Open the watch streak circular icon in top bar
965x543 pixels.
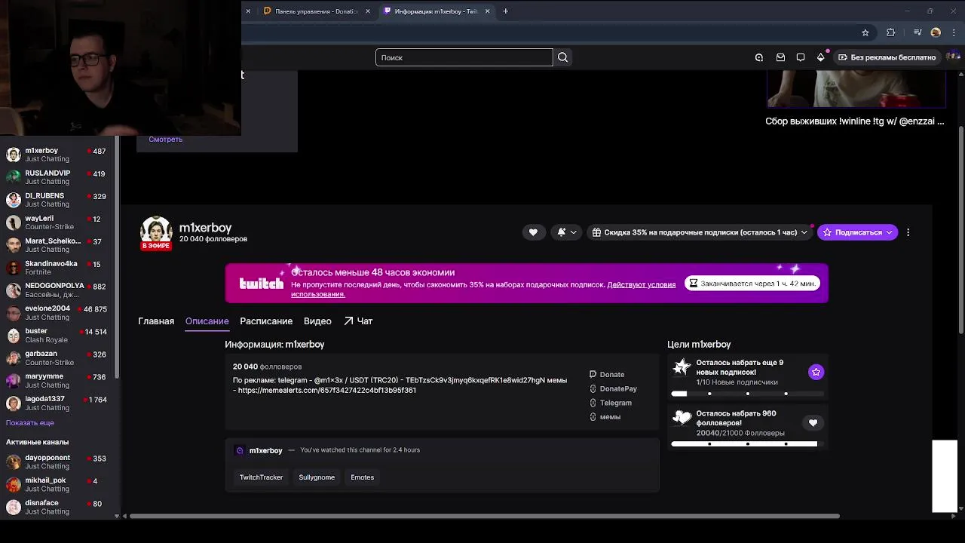pyautogui.click(x=759, y=57)
